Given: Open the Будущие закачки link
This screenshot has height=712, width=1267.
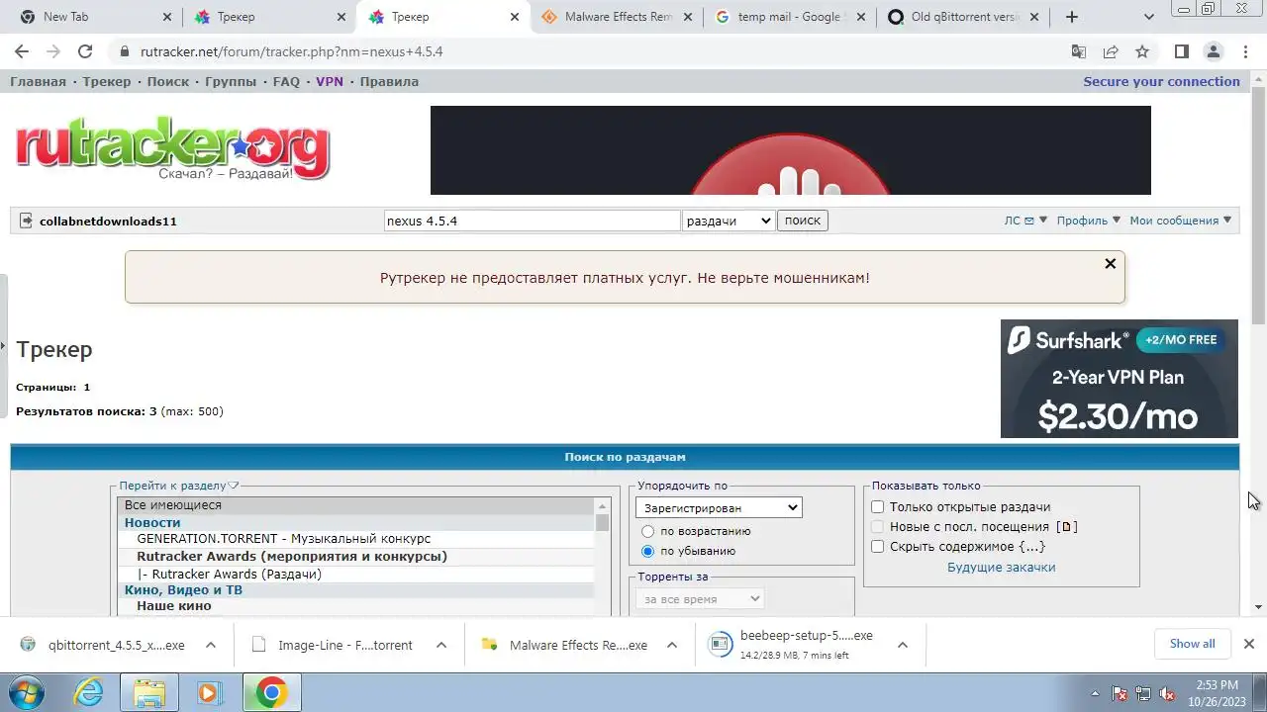Looking at the screenshot, I should click(1001, 567).
